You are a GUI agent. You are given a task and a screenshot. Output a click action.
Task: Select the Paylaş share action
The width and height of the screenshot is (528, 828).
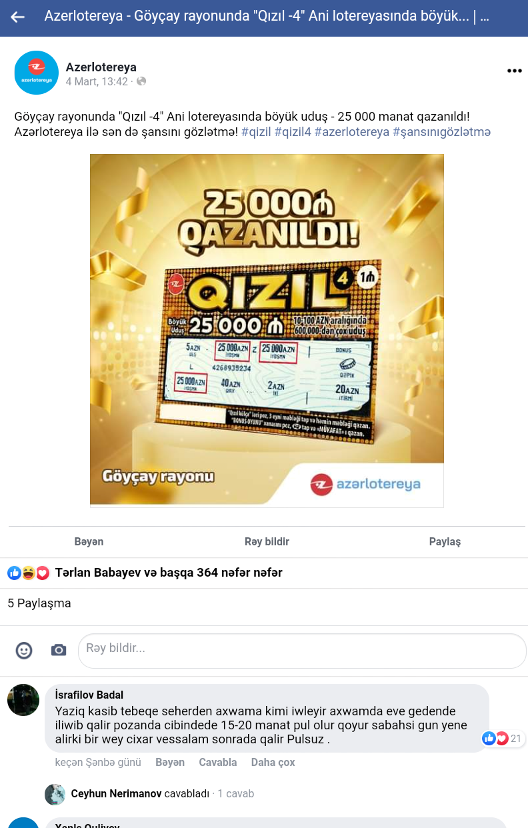pyautogui.click(x=445, y=542)
